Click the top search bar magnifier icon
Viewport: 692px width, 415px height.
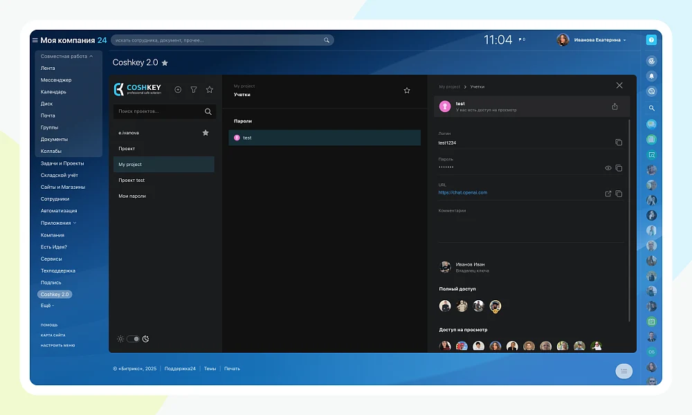(x=327, y=40)
